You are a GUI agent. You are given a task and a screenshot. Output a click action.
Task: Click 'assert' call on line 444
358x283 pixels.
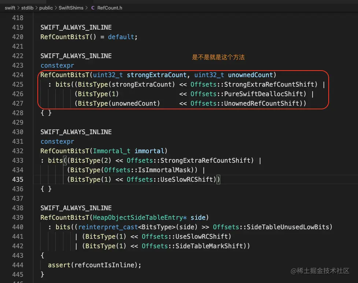[59, 265]
